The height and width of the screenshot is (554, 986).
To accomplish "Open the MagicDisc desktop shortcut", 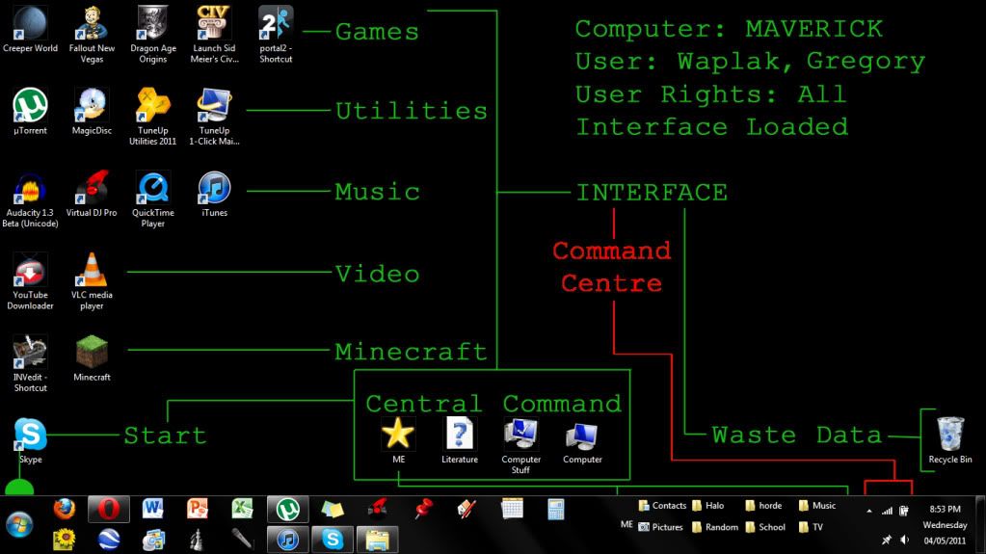I will 92,112.
